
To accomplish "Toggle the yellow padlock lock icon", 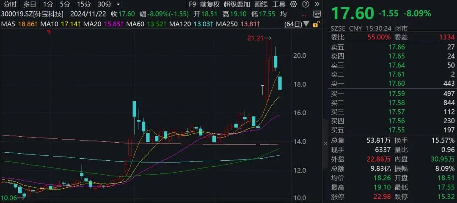I will click(315, 24).
